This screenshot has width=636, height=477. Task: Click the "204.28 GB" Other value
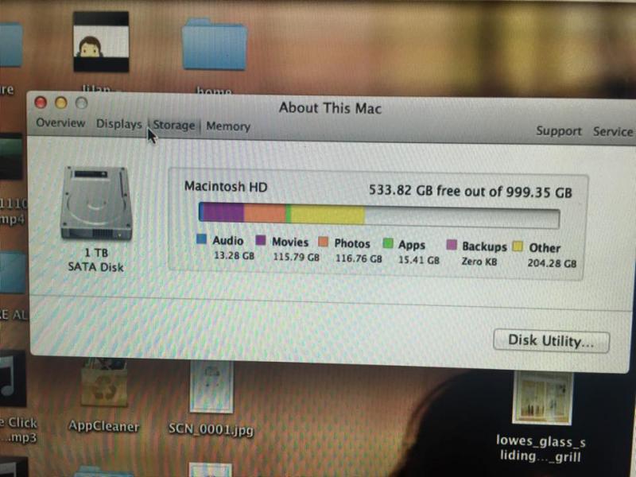tap(552, 263)
